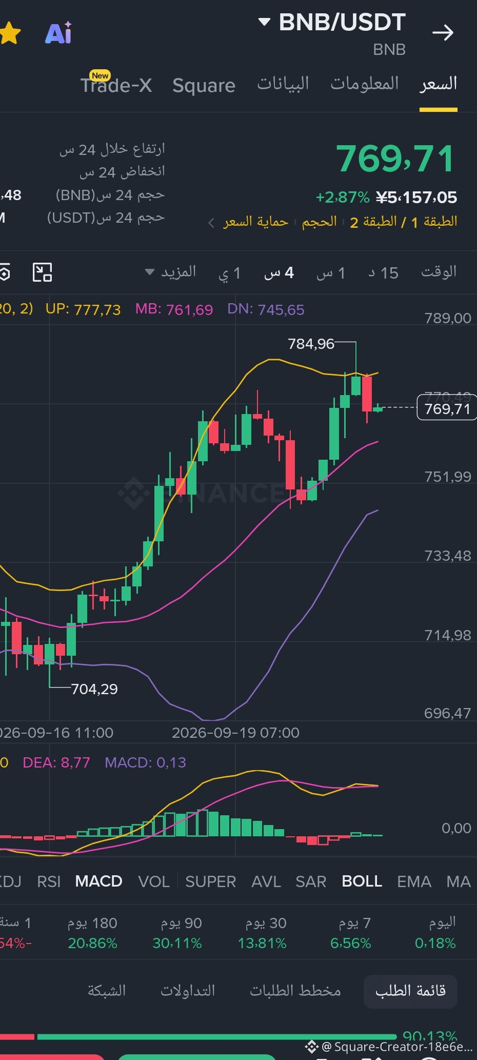The height and width of the screenshot is (1060, 477).
Task: Open the Trade-X tab
Action: 116,84
